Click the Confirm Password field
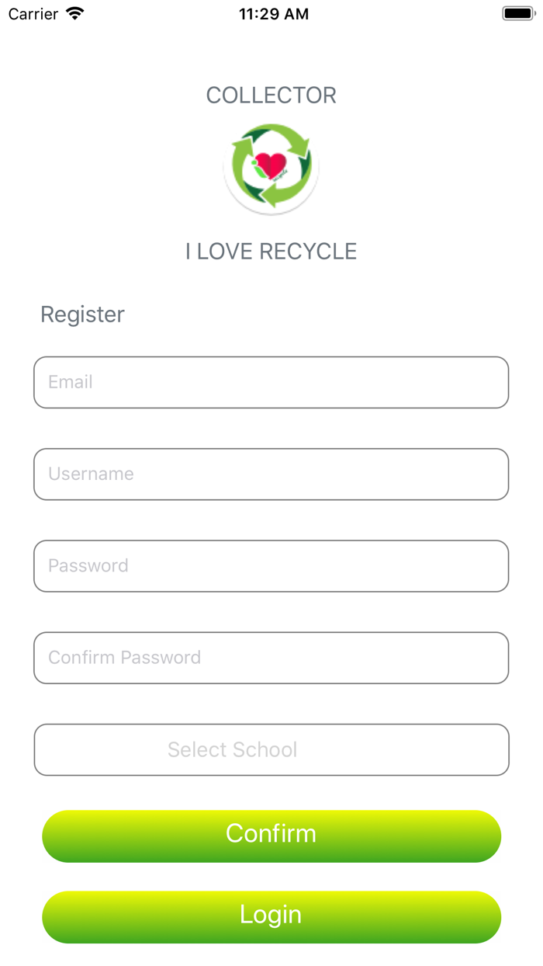 [271, 658]
